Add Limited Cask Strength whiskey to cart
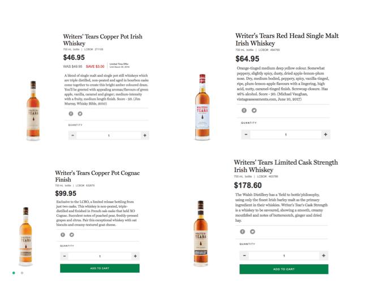365x288 pixels. (284, 269)
